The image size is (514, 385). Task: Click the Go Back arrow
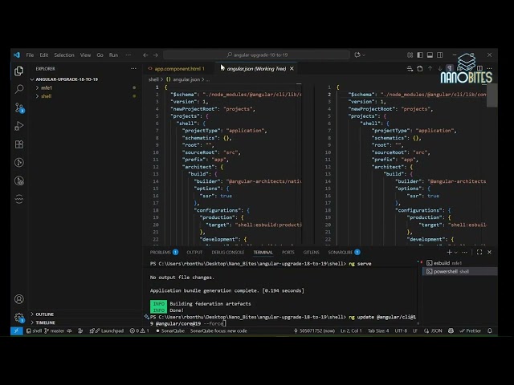pos(145,55)
